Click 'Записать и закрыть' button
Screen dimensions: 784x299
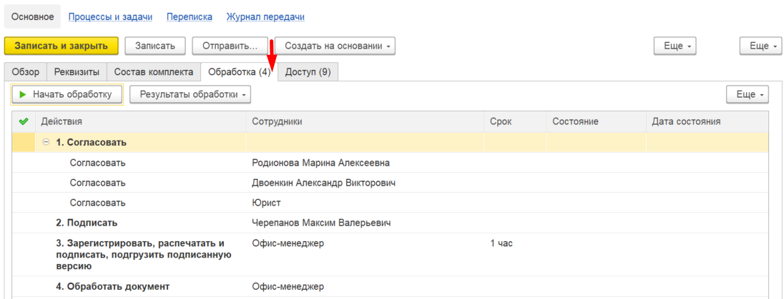[61, 46]
